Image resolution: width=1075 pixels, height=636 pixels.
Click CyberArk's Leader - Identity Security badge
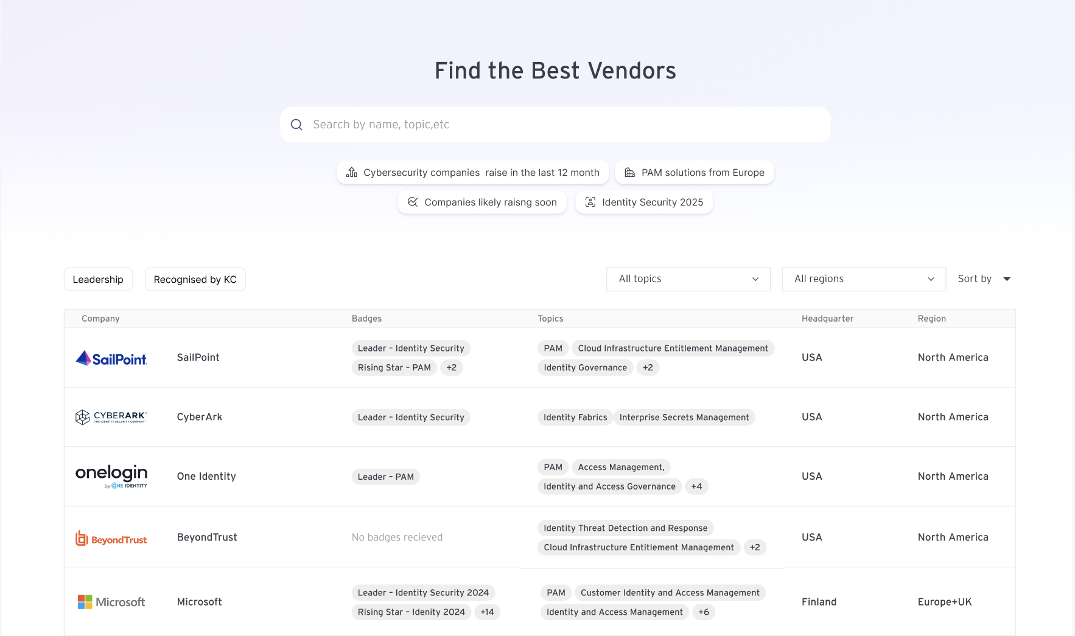[x=411, y=418]
